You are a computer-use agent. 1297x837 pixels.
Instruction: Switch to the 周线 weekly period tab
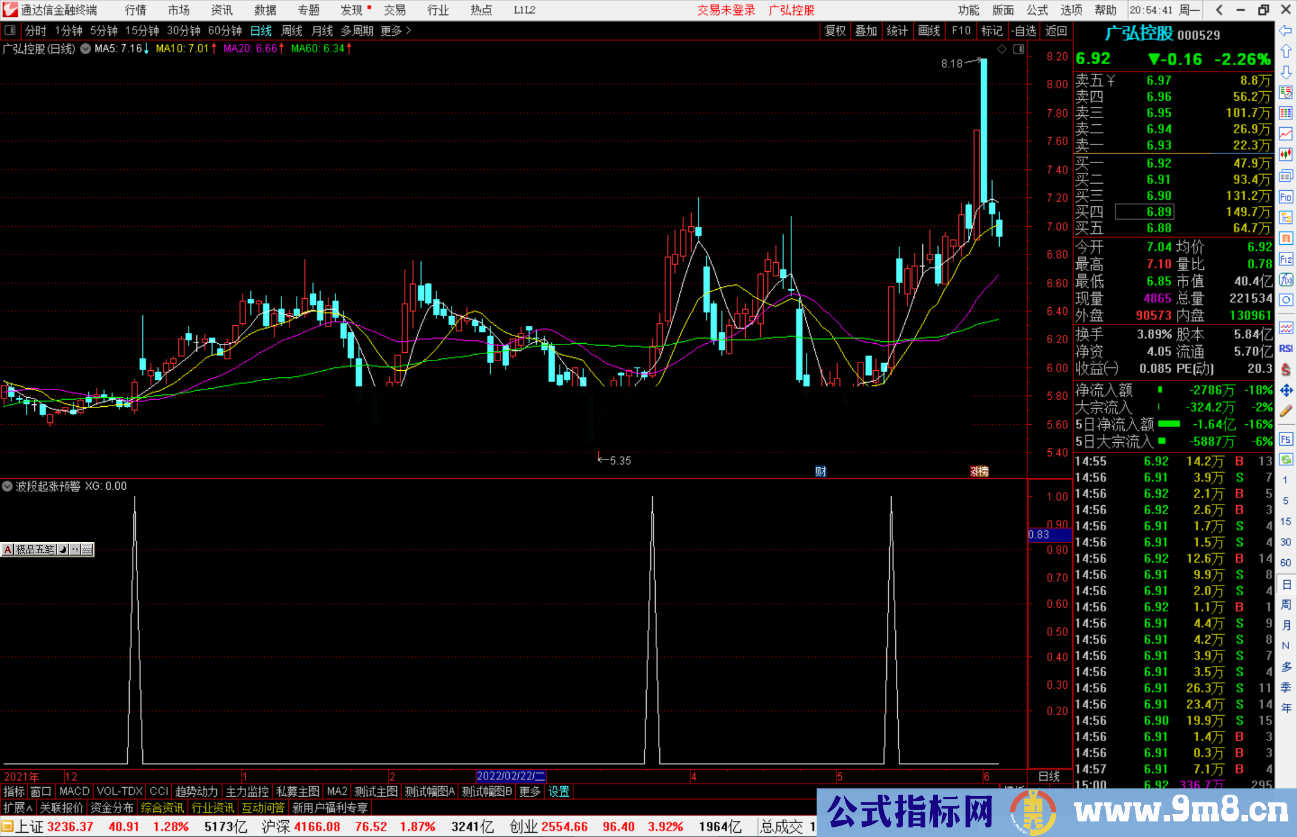tap(292, 31)
